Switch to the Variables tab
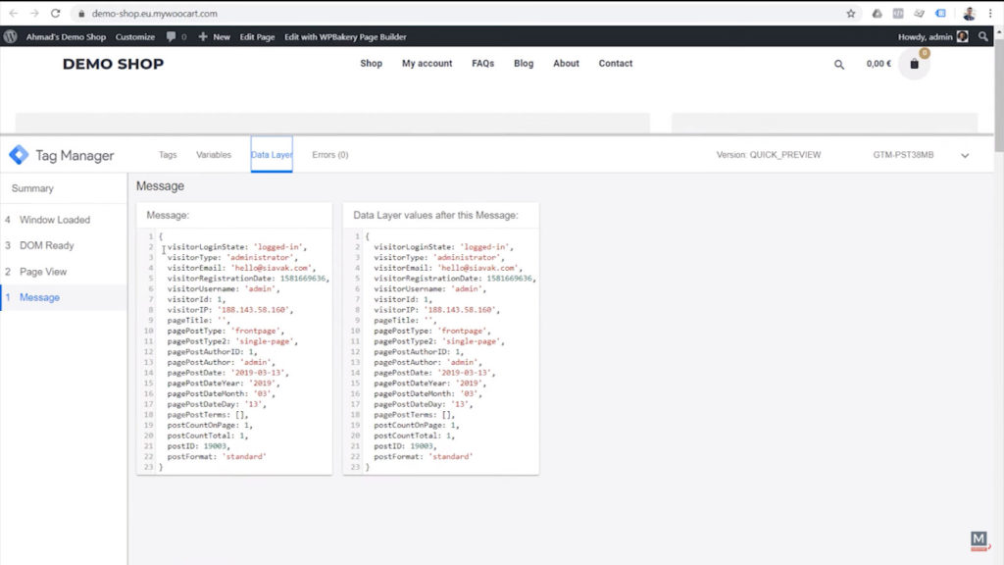 coord(215,154)
